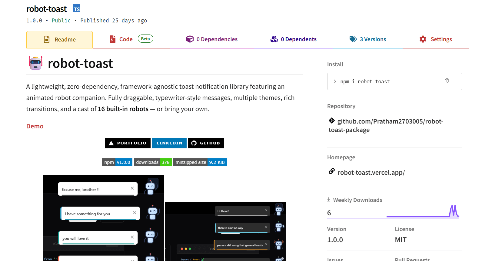Open the demo image showing "Hi there!!" toast
Image resolution: width=492 pixels, height=261 pixels.
226,231
